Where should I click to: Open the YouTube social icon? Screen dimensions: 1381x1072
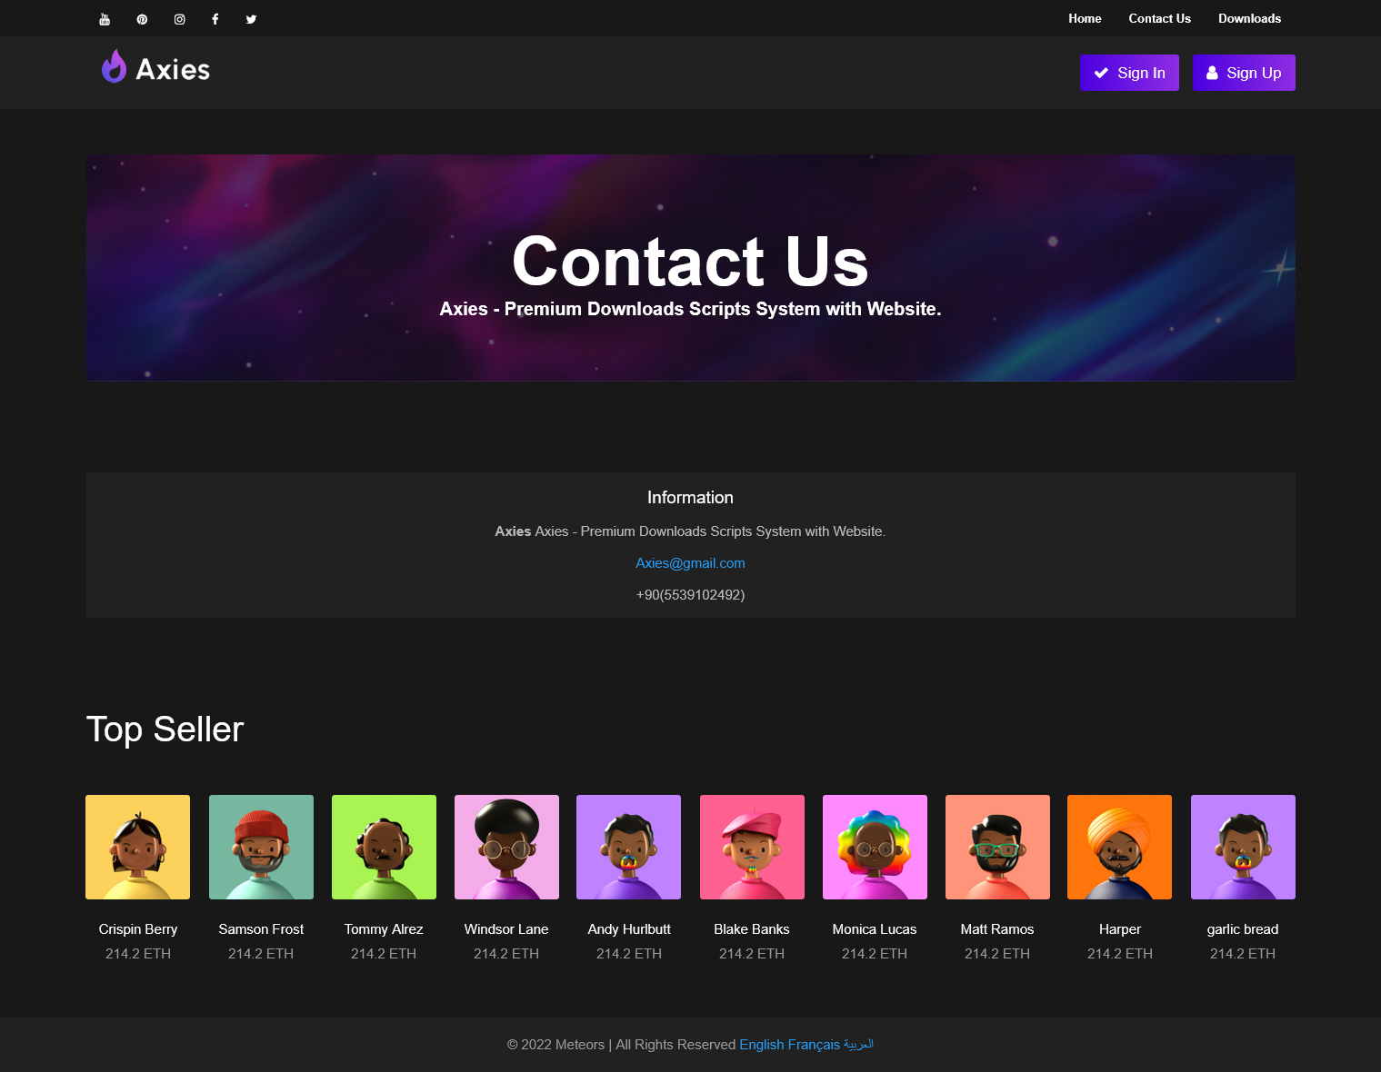pyautogui.click(x=105, y=18)
